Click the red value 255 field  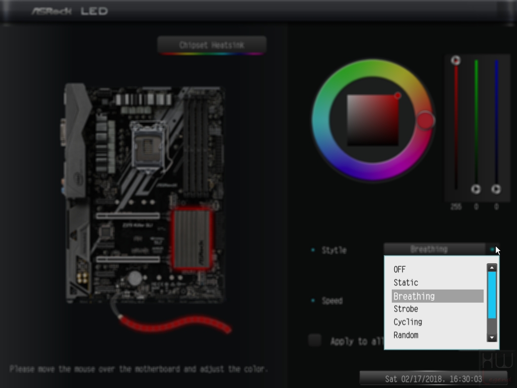point(456,207)
